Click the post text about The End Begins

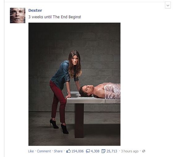pos(55,17)
